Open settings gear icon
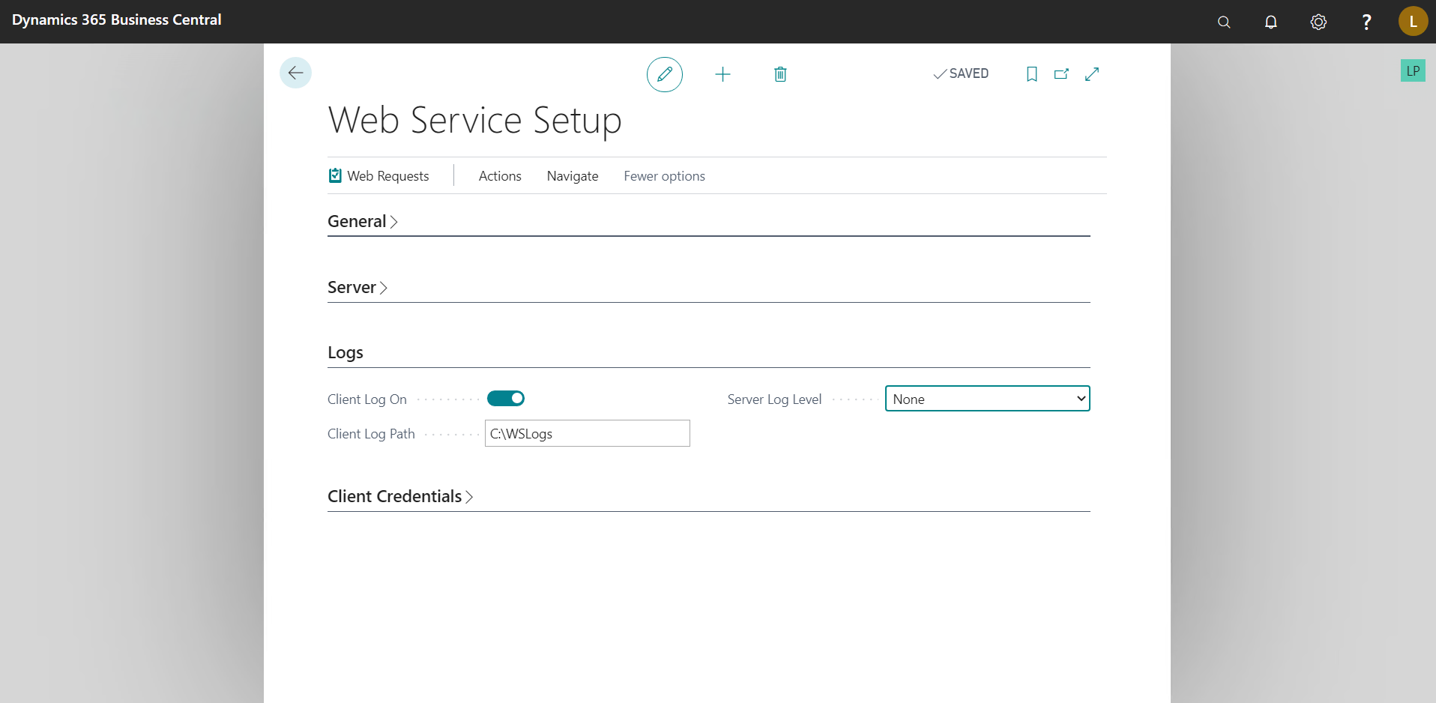Viewport: 1436px width, 703px height. (1318, 22)
